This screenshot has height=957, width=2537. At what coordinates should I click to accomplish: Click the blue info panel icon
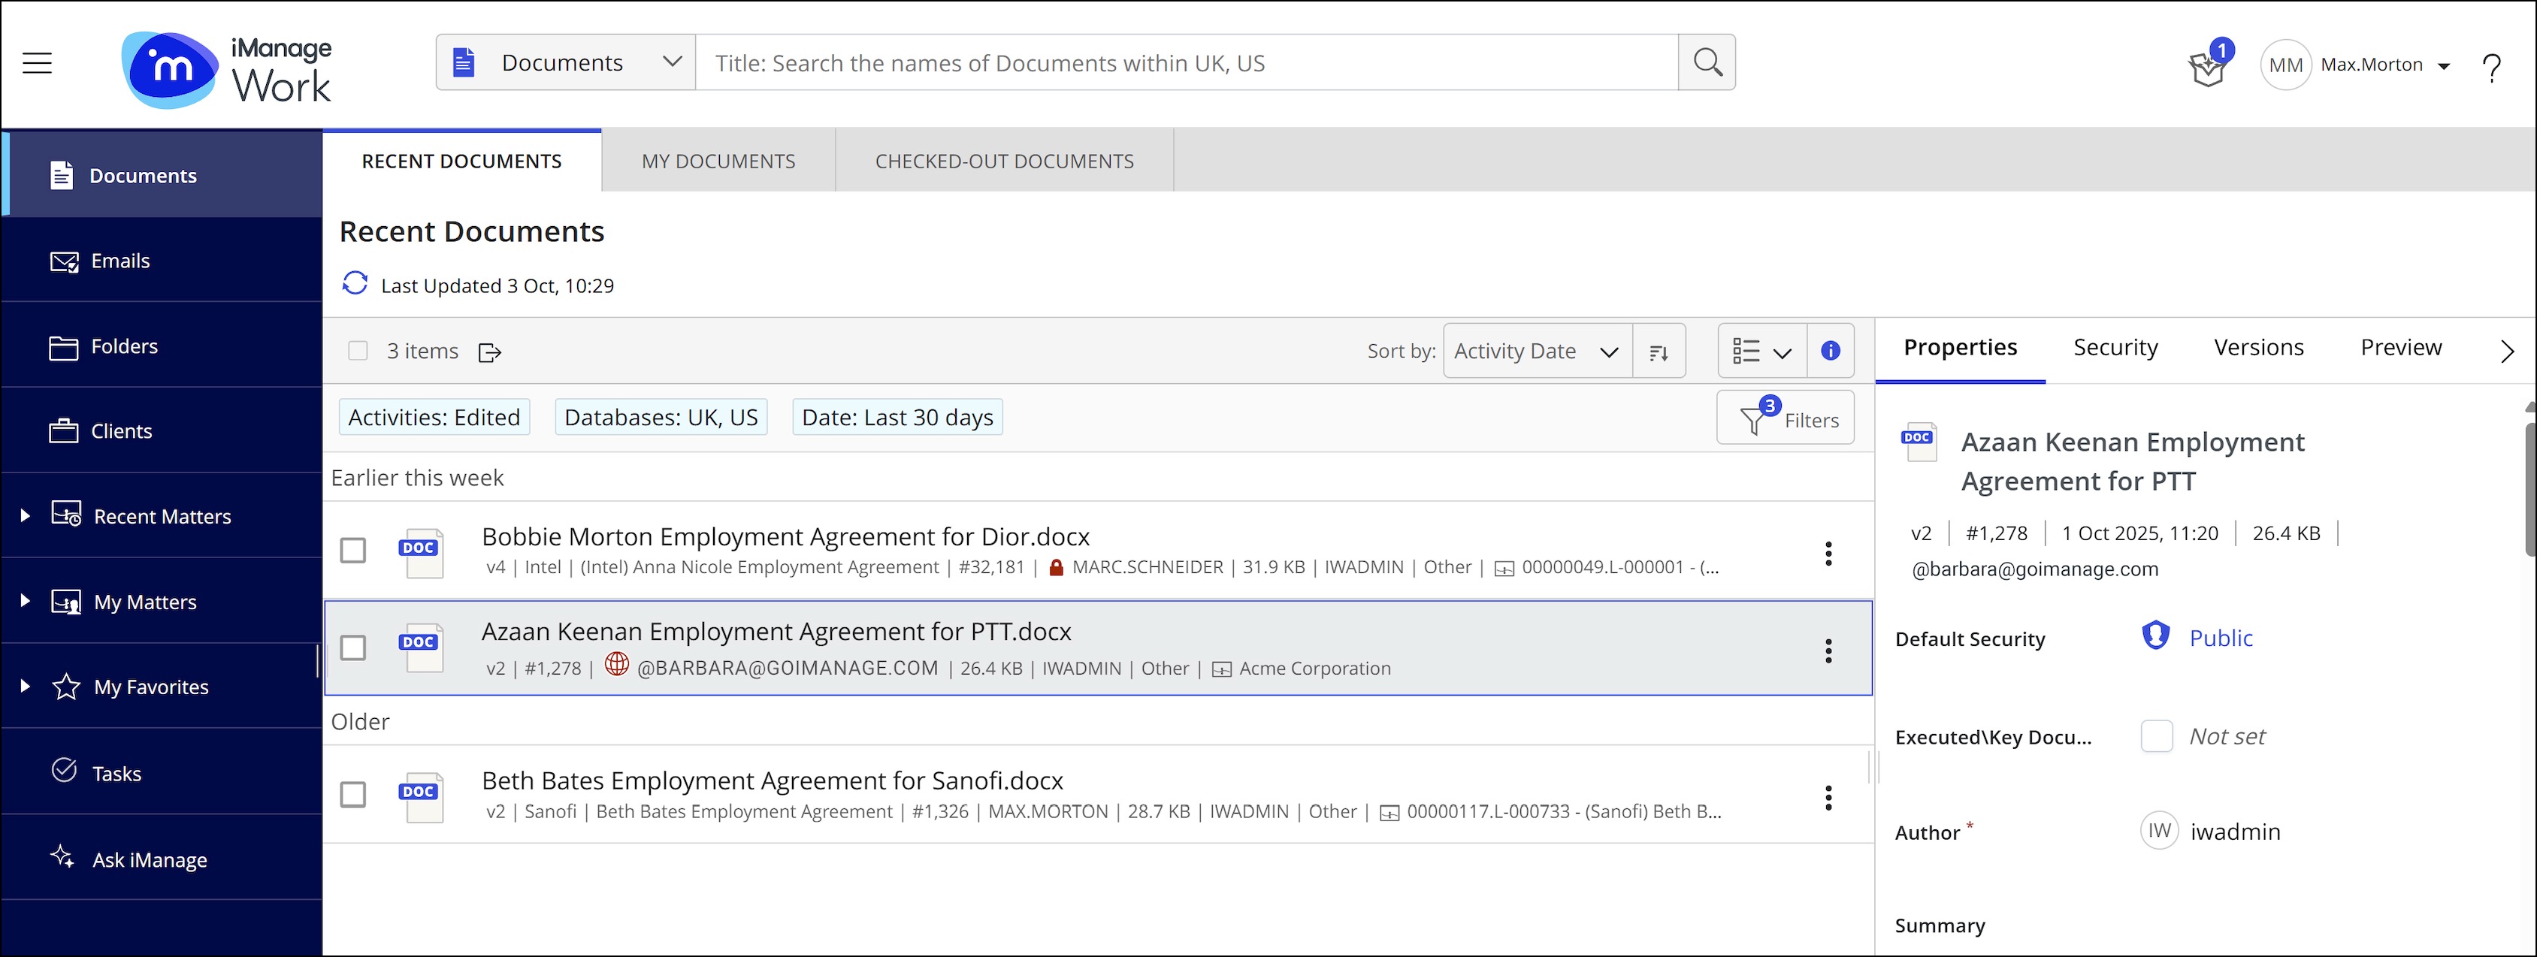coord(1830,351)
